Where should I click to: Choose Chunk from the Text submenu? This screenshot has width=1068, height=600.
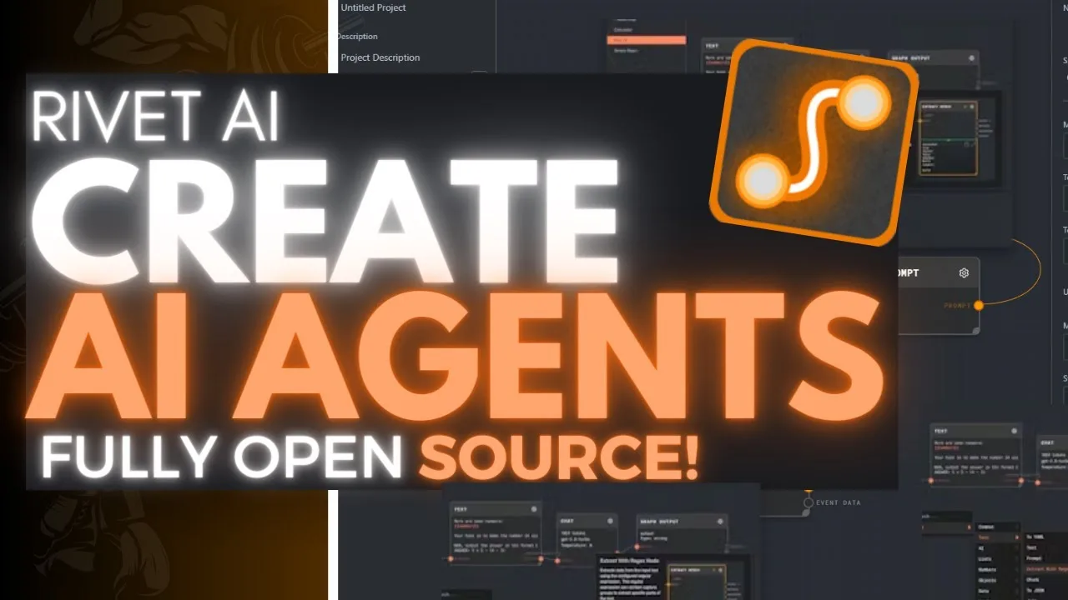click(x=1046, y=580)
